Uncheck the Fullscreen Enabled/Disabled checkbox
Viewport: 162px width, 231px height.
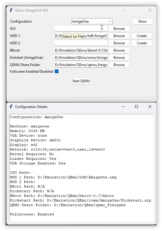tap(57, 71)
